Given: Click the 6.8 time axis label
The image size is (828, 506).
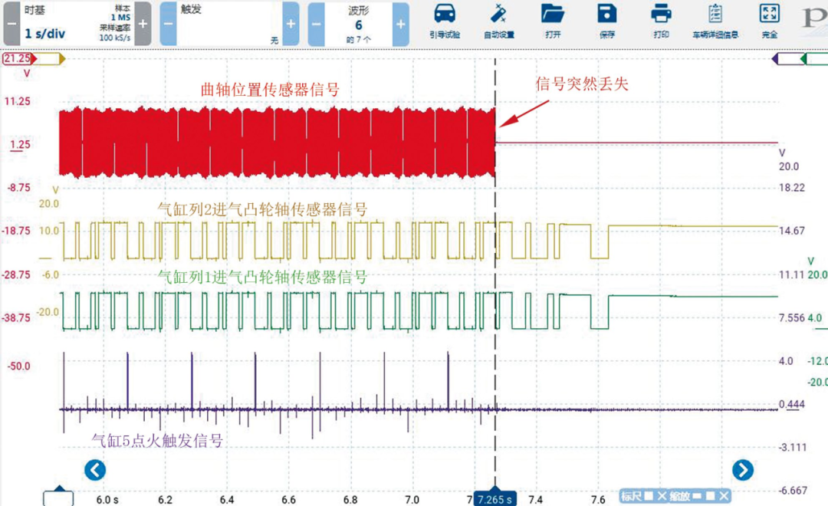Looking at the screenshot, I should point(350,500).
